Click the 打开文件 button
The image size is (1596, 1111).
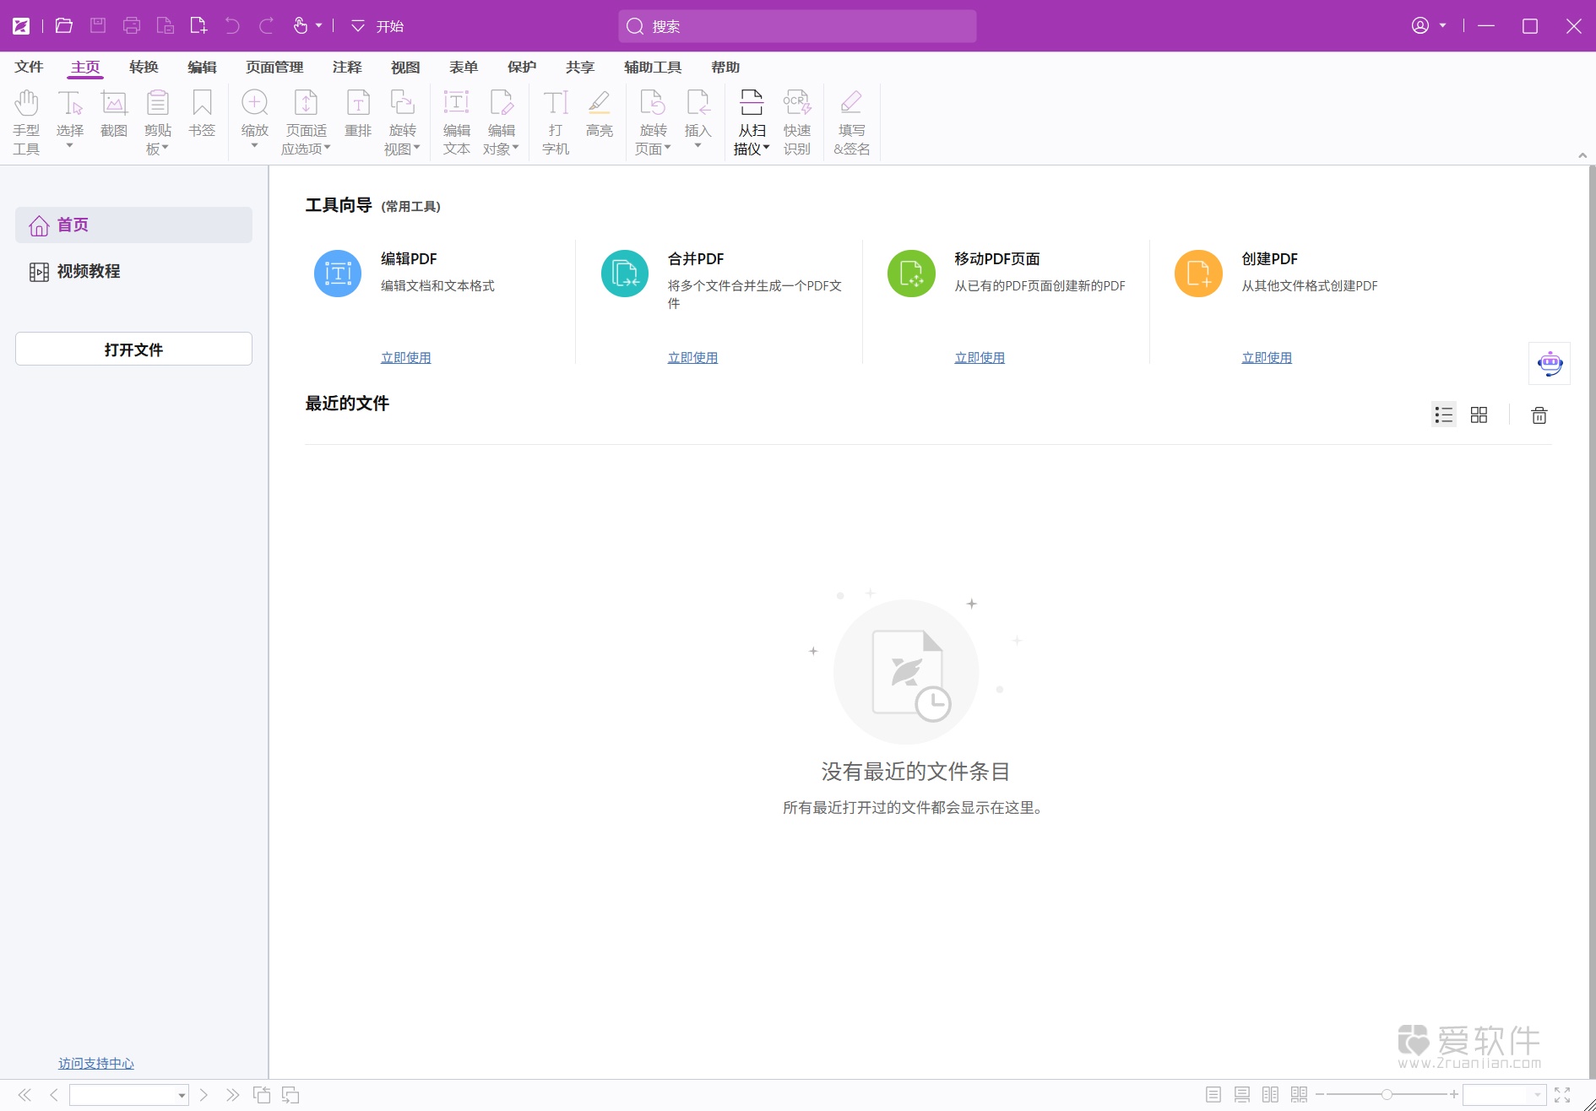(133, 349)
